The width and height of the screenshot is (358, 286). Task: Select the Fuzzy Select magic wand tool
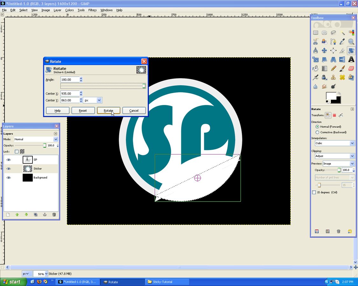coord(342,33)
